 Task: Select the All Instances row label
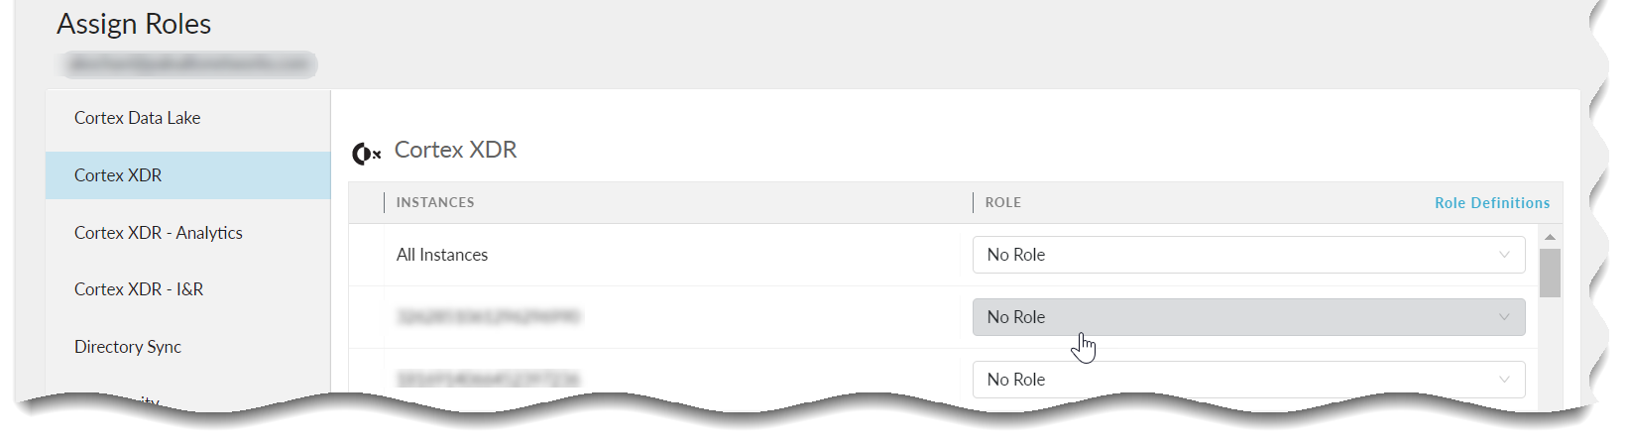click(442, 255)
